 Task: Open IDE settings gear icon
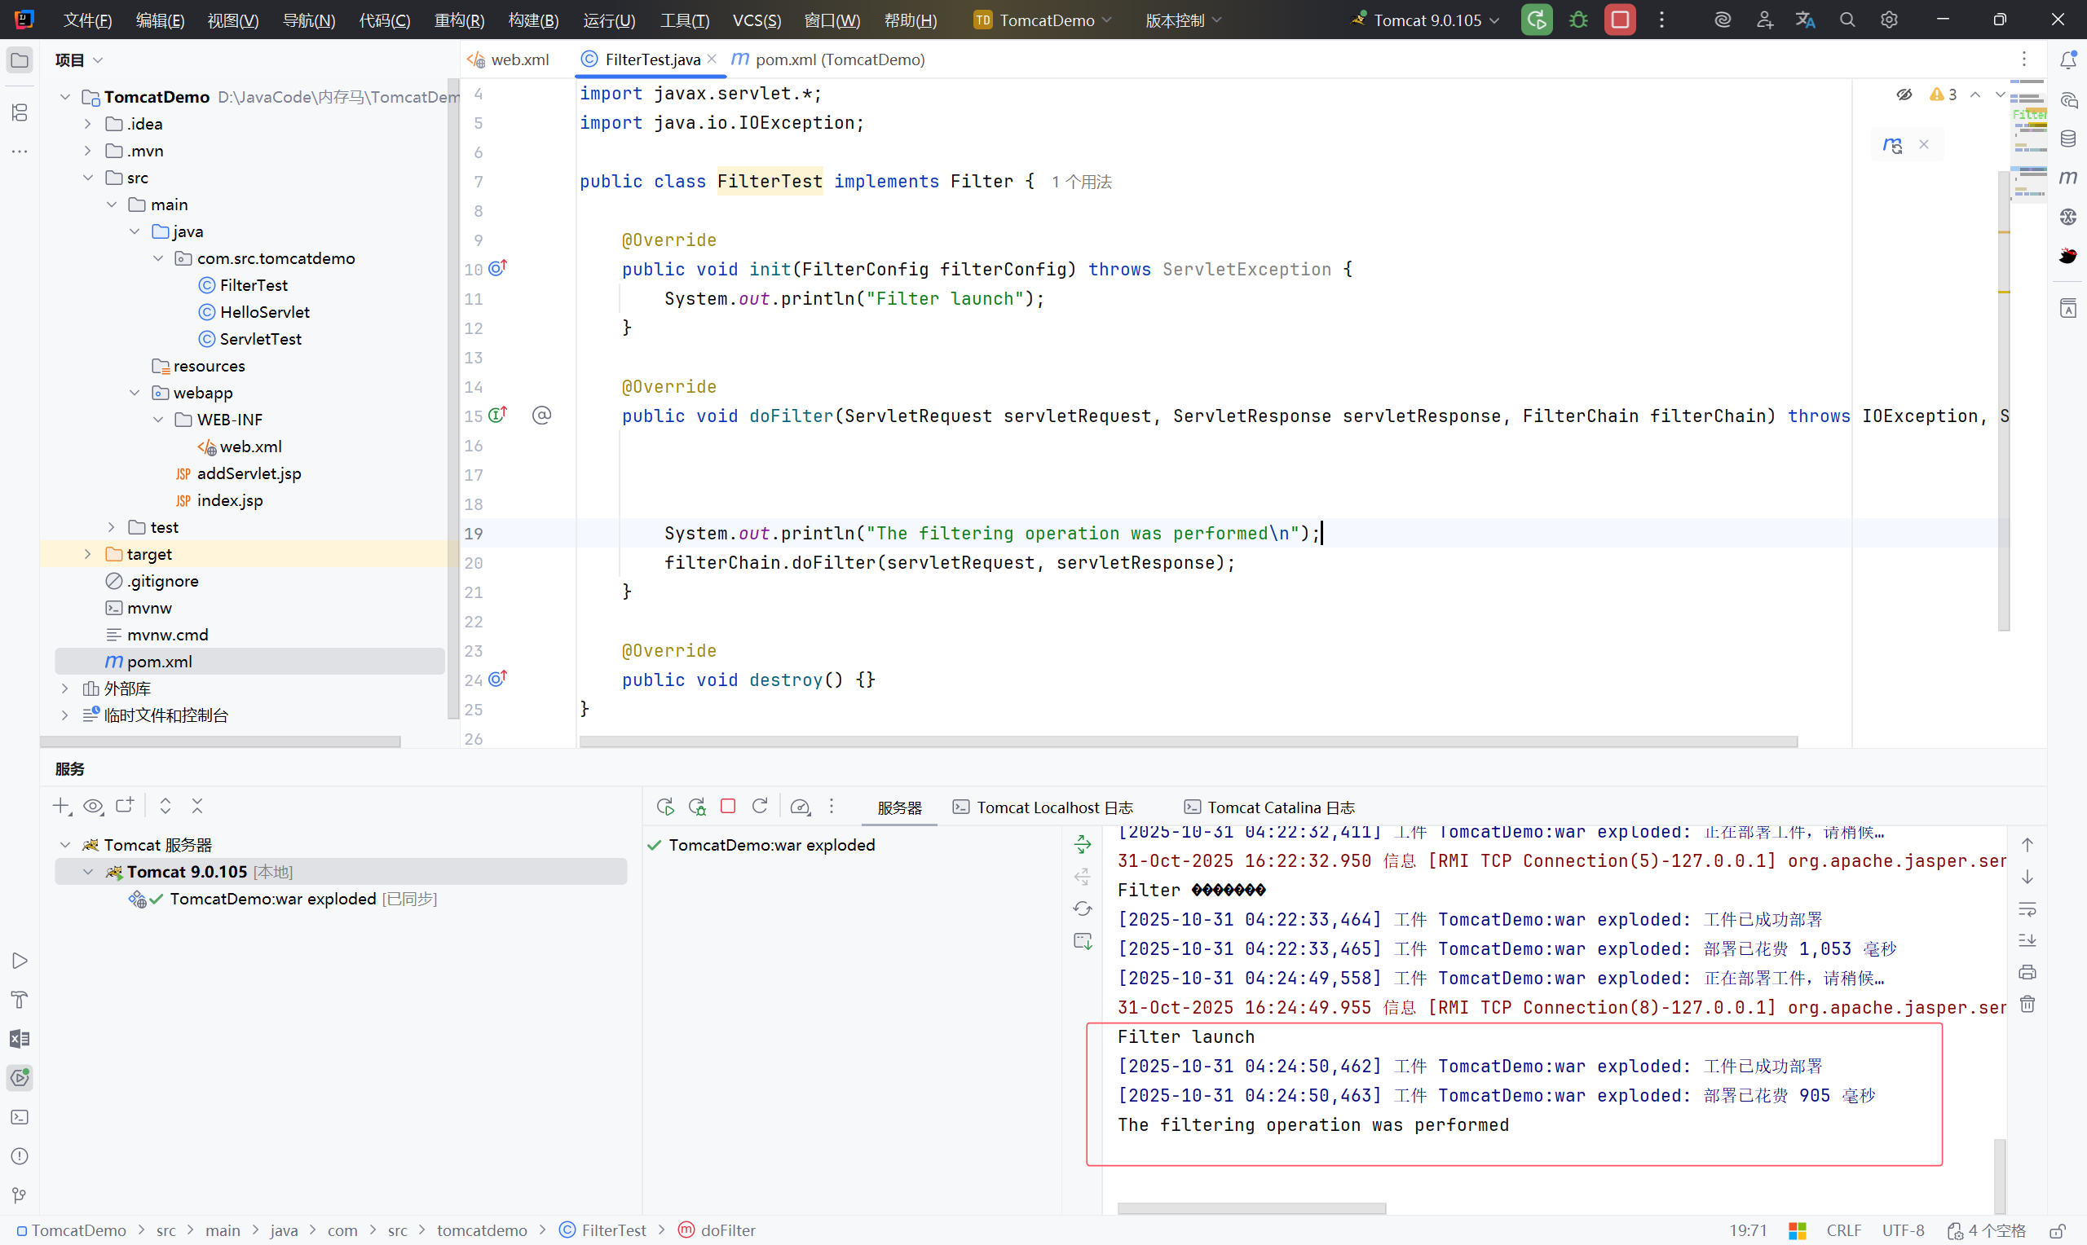tap(1889, 20)
